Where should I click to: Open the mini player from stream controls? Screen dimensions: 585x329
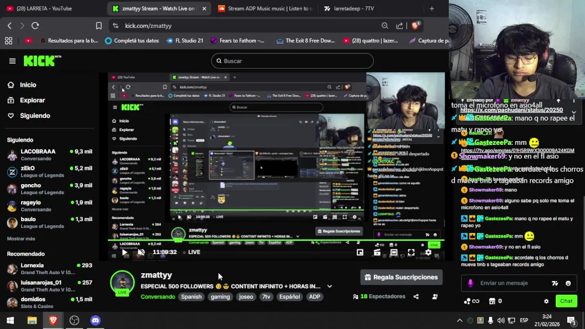point(360,252)
